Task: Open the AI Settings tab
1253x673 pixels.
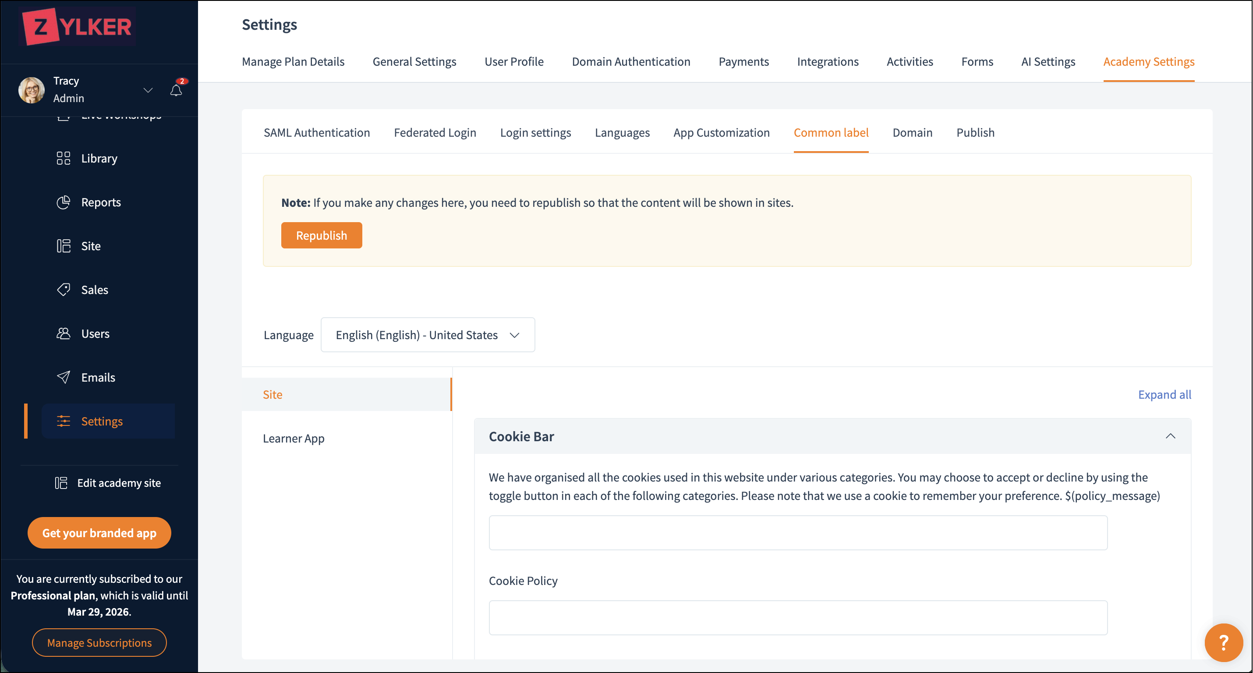Action: coord(1048,61)
